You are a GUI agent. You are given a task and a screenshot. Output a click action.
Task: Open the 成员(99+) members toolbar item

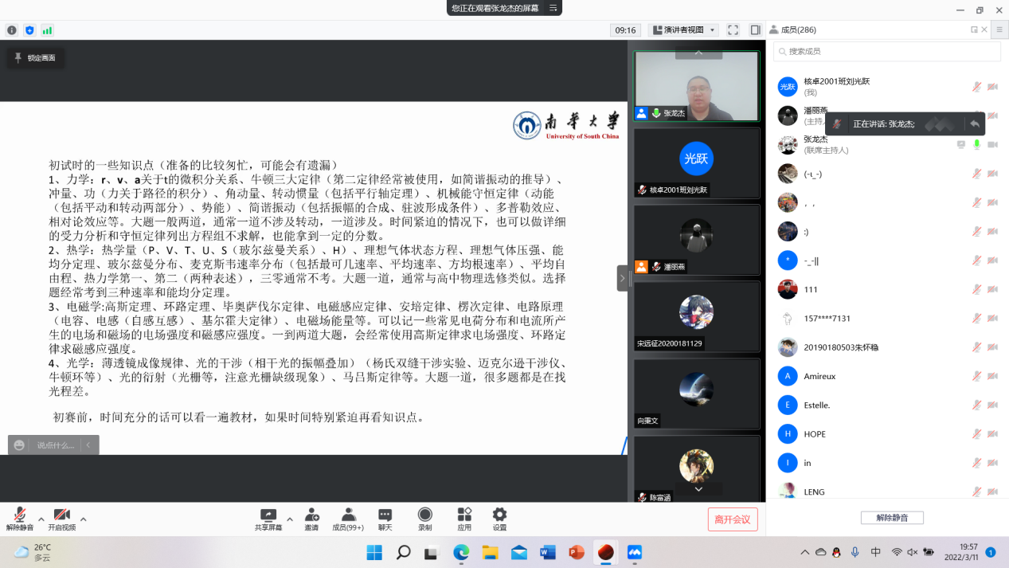point(348,519)
